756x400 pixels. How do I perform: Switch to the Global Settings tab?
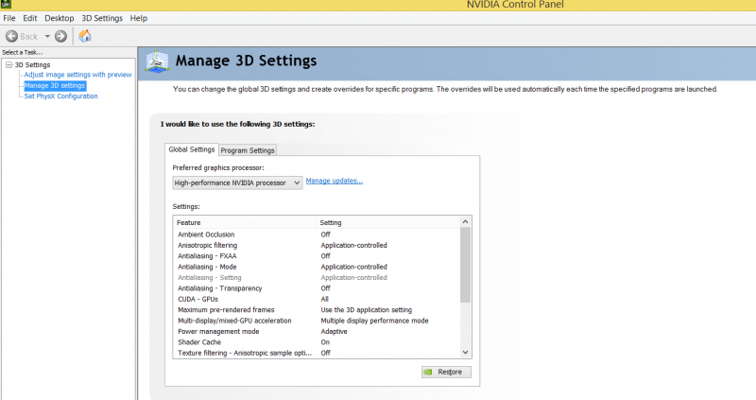pyautogui.click(x=192, y=149)
